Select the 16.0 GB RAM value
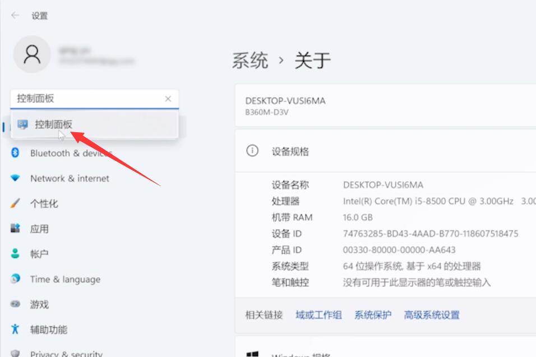 point(358,217)
